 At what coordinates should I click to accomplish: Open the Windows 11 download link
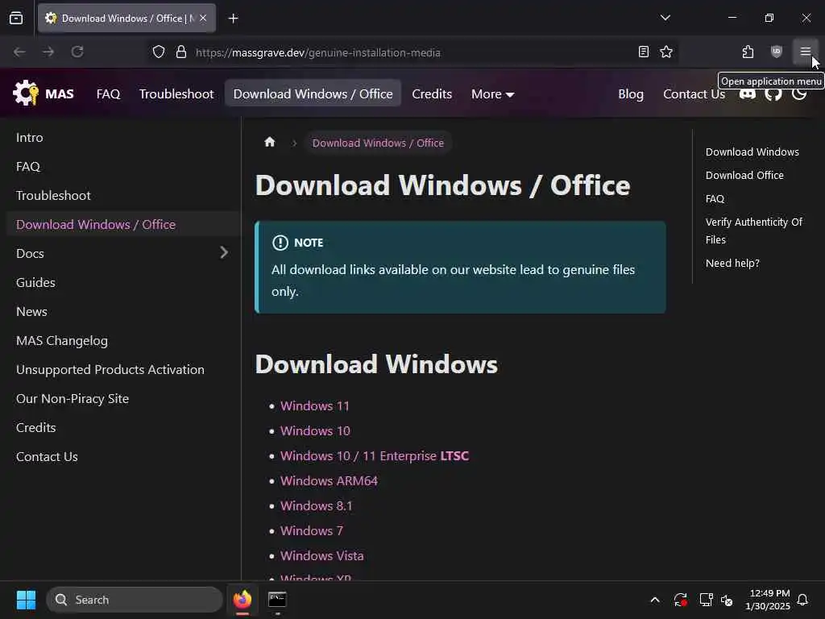[315, 406]
